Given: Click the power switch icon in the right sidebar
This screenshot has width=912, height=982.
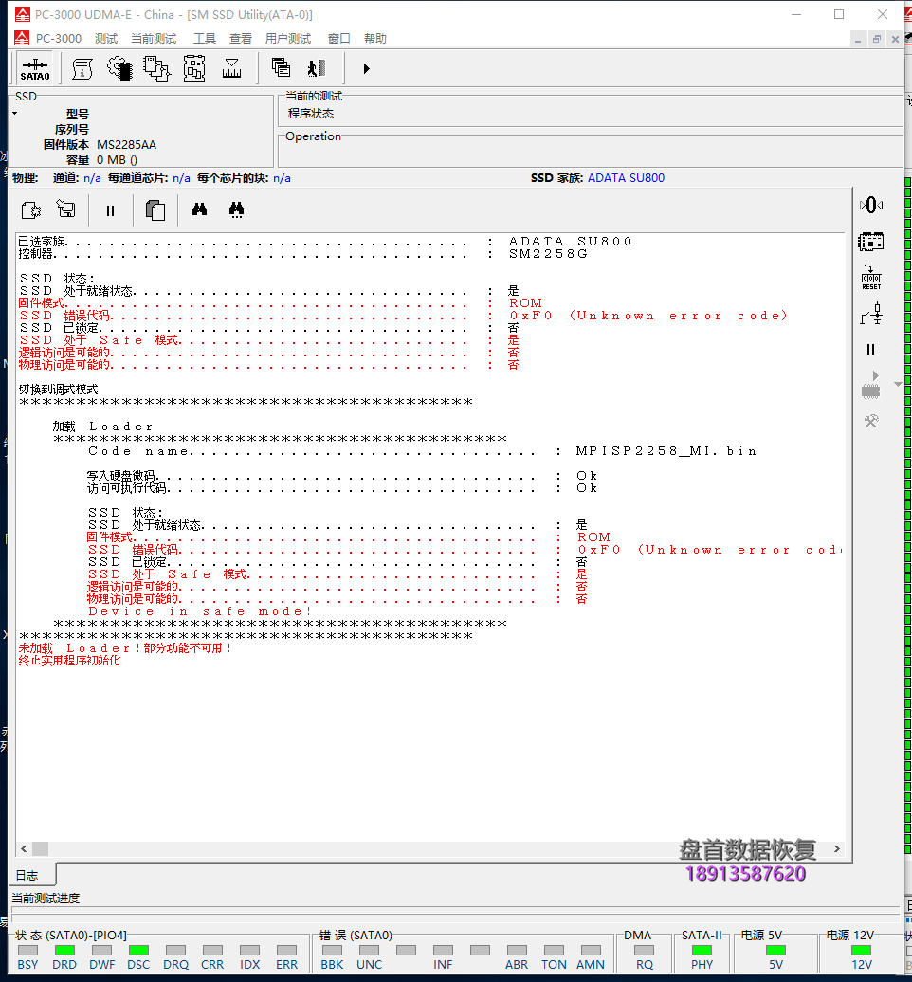Looking at the screenshot, I should 871,314.
